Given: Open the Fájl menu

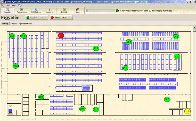Looking at the screenshot, I should 3,5.
